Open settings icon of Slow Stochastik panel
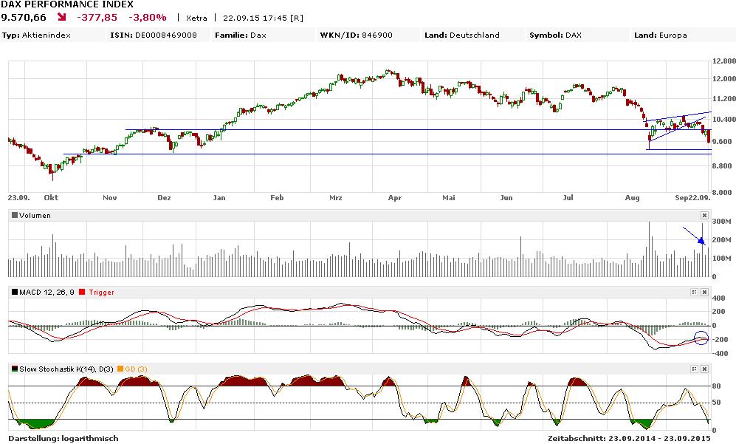The height and width of the screenshot is (444, 736). pyautogui.click(x=694, y=369)
